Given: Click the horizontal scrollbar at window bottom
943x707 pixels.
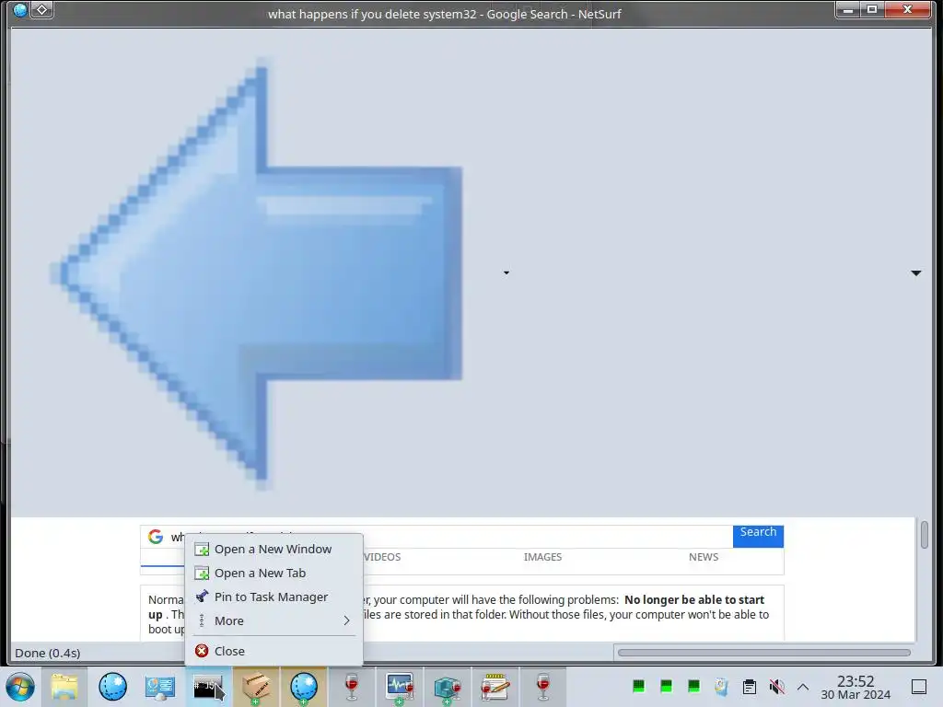Looking at the screenshot, I should tap(763, 653).
